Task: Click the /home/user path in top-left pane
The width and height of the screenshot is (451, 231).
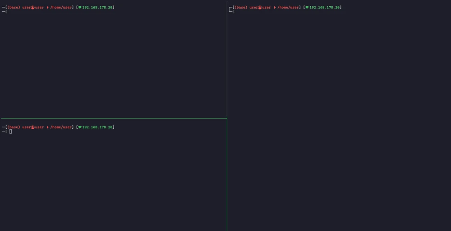Action: point(61,8)
